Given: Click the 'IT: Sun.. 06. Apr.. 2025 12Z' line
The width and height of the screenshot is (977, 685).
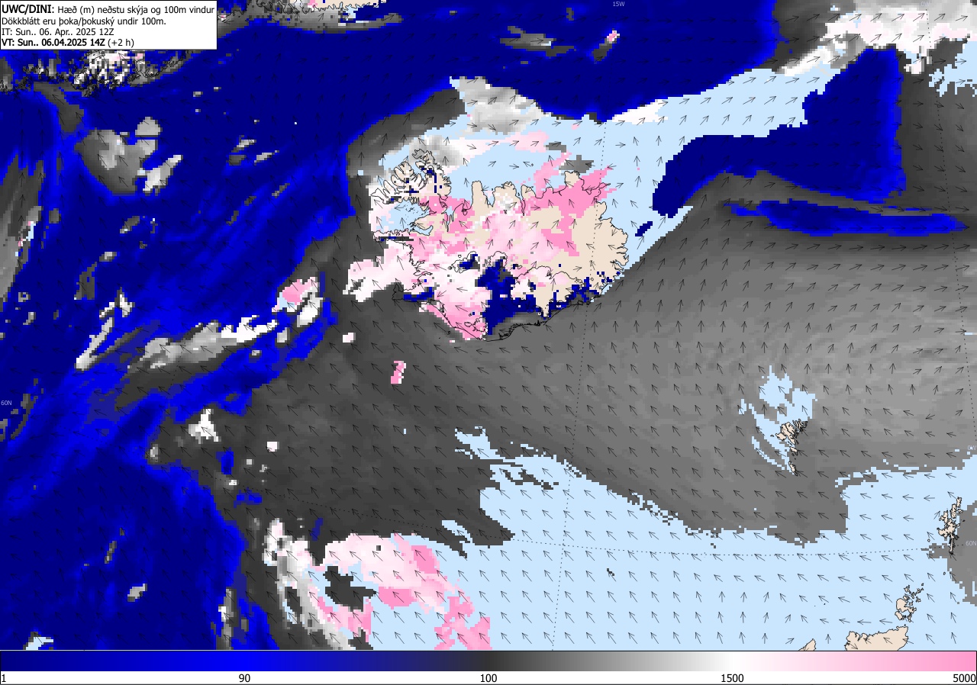Looking at the screenshot, I should coord(57,32).
